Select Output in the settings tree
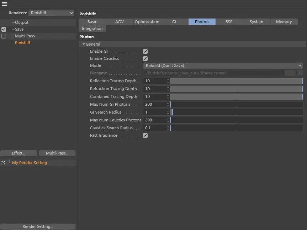Viewport: 307px width, 230px height. coord(22,22)
